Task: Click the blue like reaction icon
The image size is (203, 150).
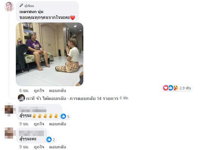Action: (x=171, y=88)
